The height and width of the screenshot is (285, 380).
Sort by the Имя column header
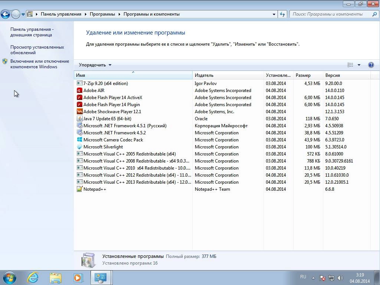click(x=133, y=75)
